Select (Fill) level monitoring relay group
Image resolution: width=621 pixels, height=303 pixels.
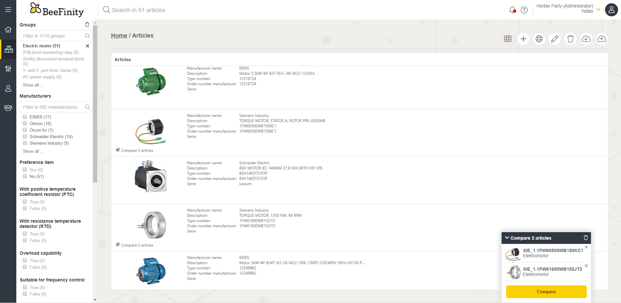(51, 53)
